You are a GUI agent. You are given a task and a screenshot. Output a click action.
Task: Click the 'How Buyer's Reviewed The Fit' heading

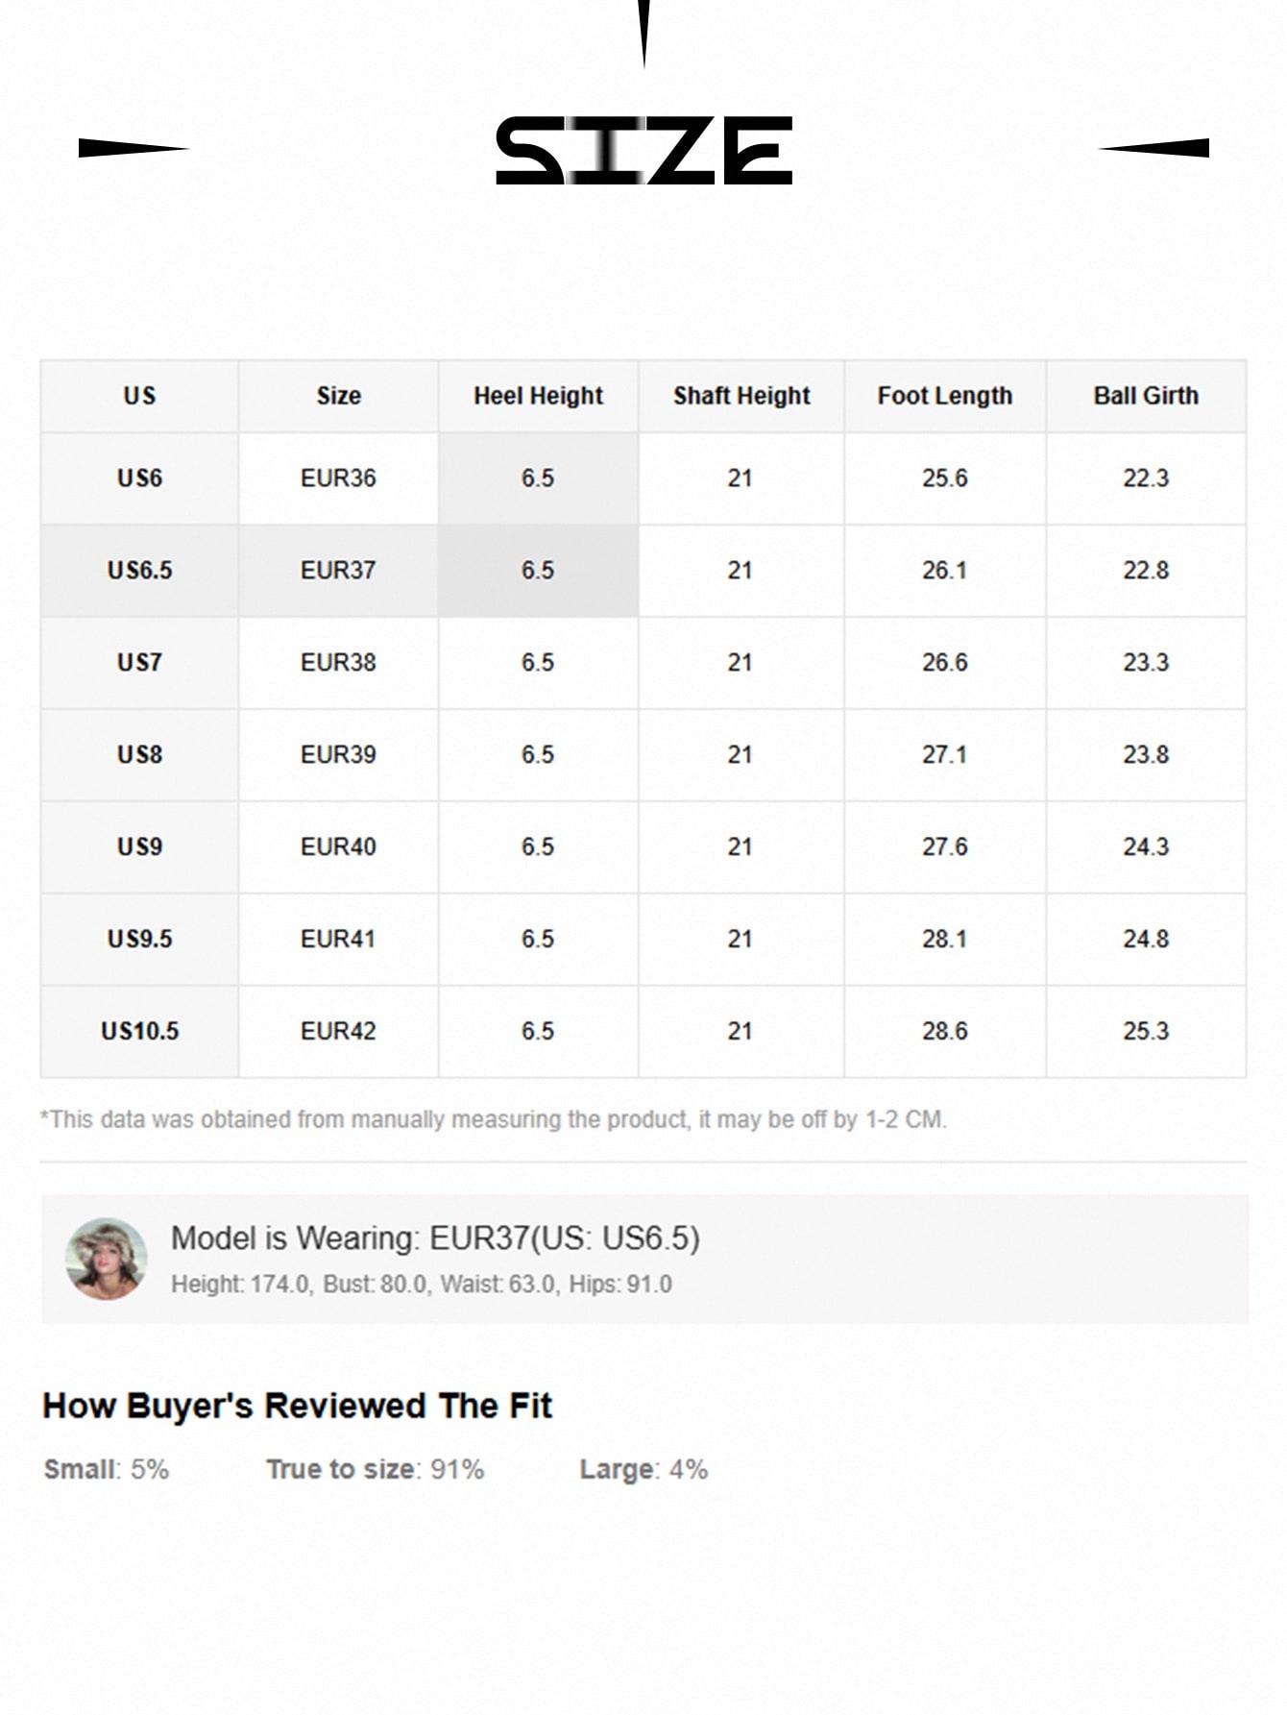click(x=297, y=1407)
